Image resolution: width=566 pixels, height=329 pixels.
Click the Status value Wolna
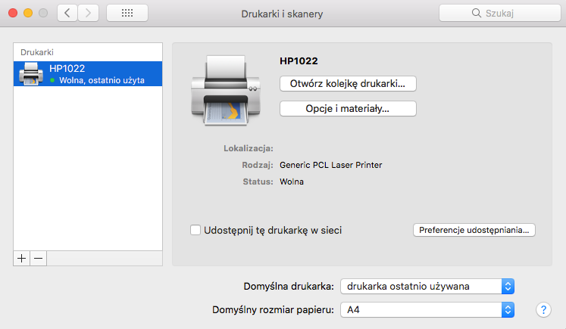tap(292, 182)
